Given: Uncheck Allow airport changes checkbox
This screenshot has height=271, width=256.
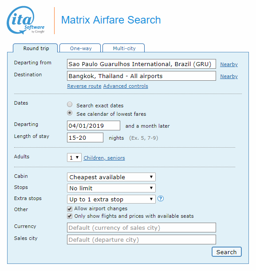Looking at the screenshot, I should (70, 209).
